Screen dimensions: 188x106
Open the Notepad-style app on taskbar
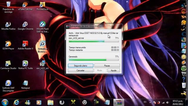coord(107,102)
